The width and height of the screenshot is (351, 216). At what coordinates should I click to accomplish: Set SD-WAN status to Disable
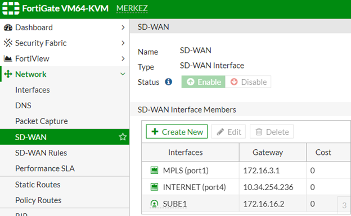point(248,82)
